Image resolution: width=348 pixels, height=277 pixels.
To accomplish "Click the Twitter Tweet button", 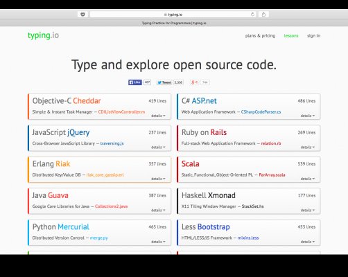I will (x=164, y=82).
